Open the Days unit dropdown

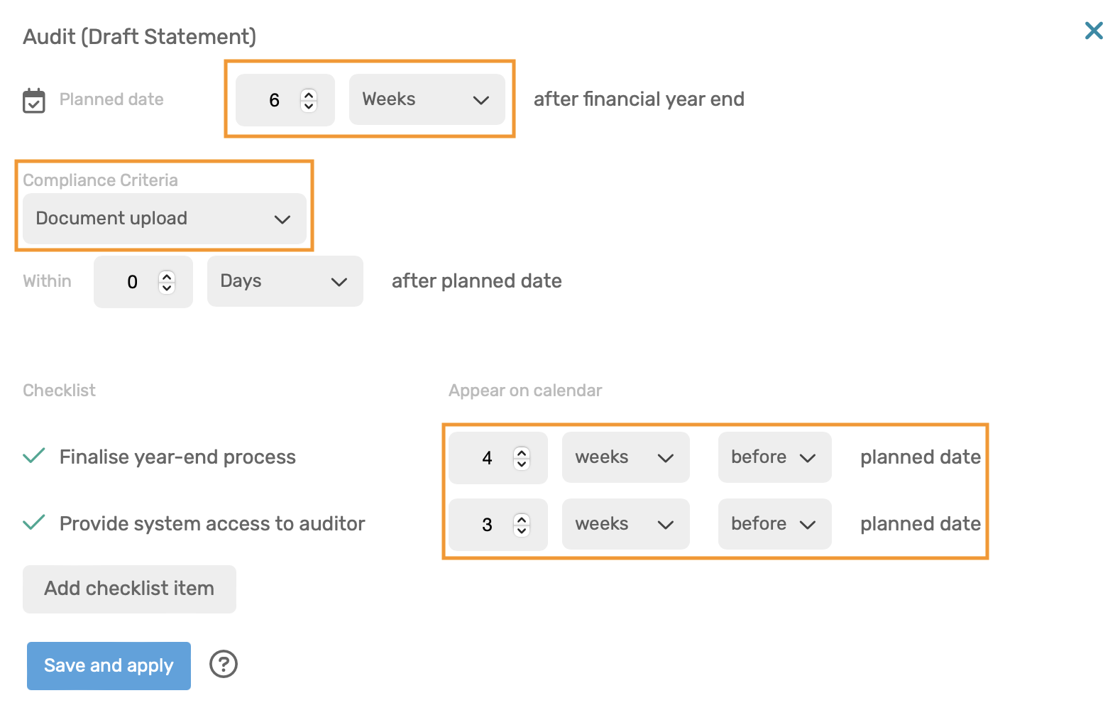tap(285, 281)
